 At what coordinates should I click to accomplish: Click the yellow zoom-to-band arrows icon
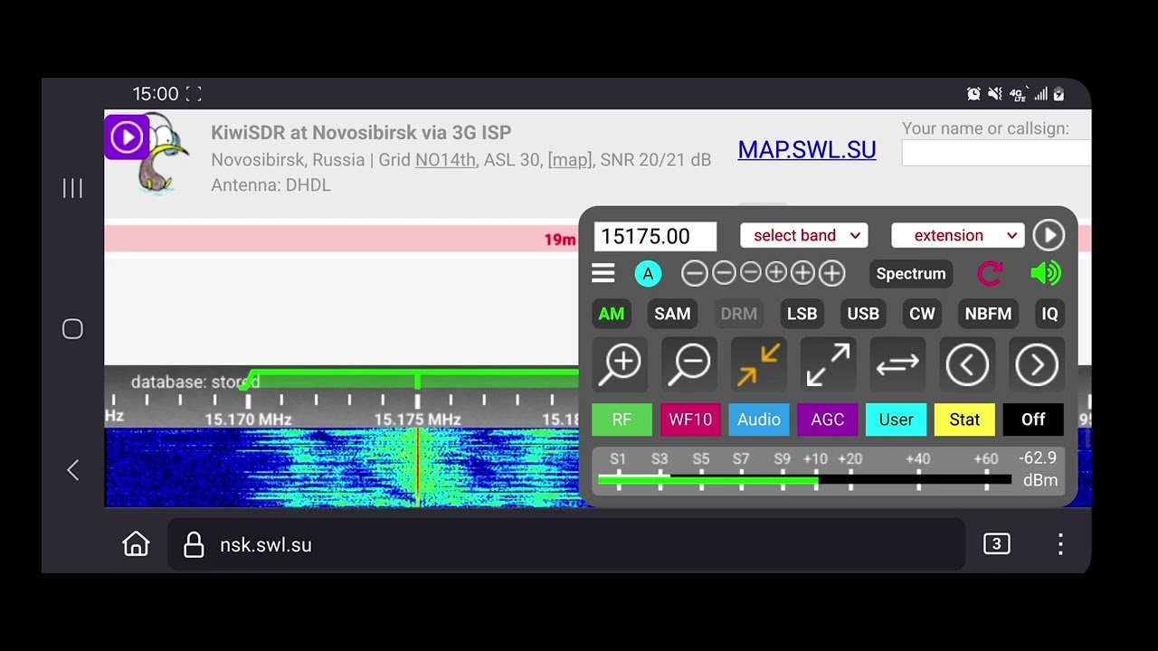(x=759, y=364)
